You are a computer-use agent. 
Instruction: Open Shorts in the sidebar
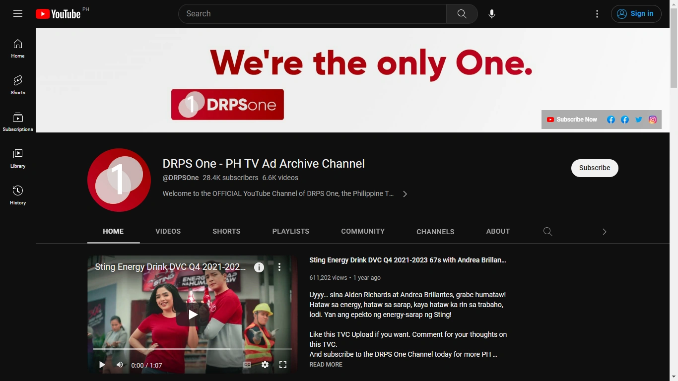click(x=18, y=85)
